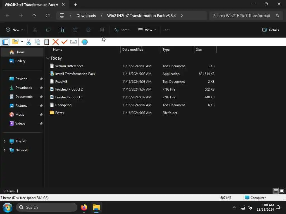This screenshot has height=214, width=286.
Task: Open the See more ellipsis menu
Action: 167,30
